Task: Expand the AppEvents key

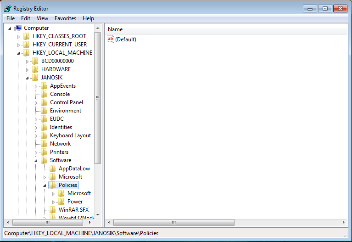Action: pyautogui.click(x=36, y=86)
